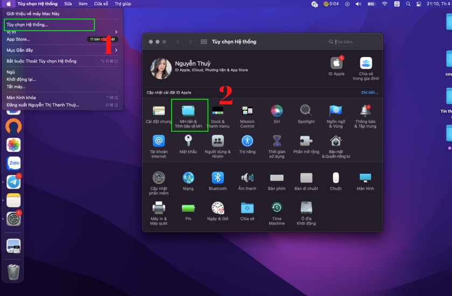Open Máy in & Máy quét settings

(159, 214)
